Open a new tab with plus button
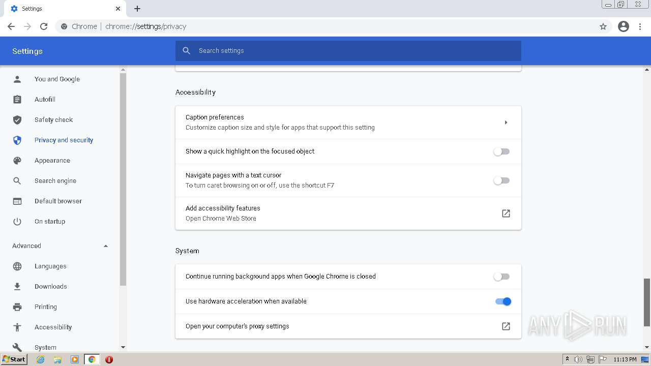 [137, 9]
